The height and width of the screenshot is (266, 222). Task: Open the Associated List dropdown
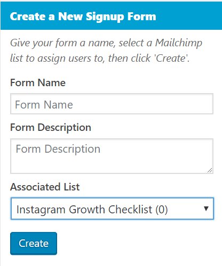pyautogui.click(x=112, y=209)
